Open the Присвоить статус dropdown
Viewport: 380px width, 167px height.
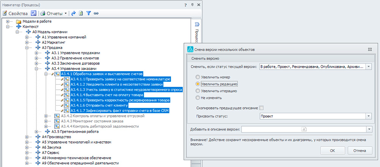coord(369,116)
